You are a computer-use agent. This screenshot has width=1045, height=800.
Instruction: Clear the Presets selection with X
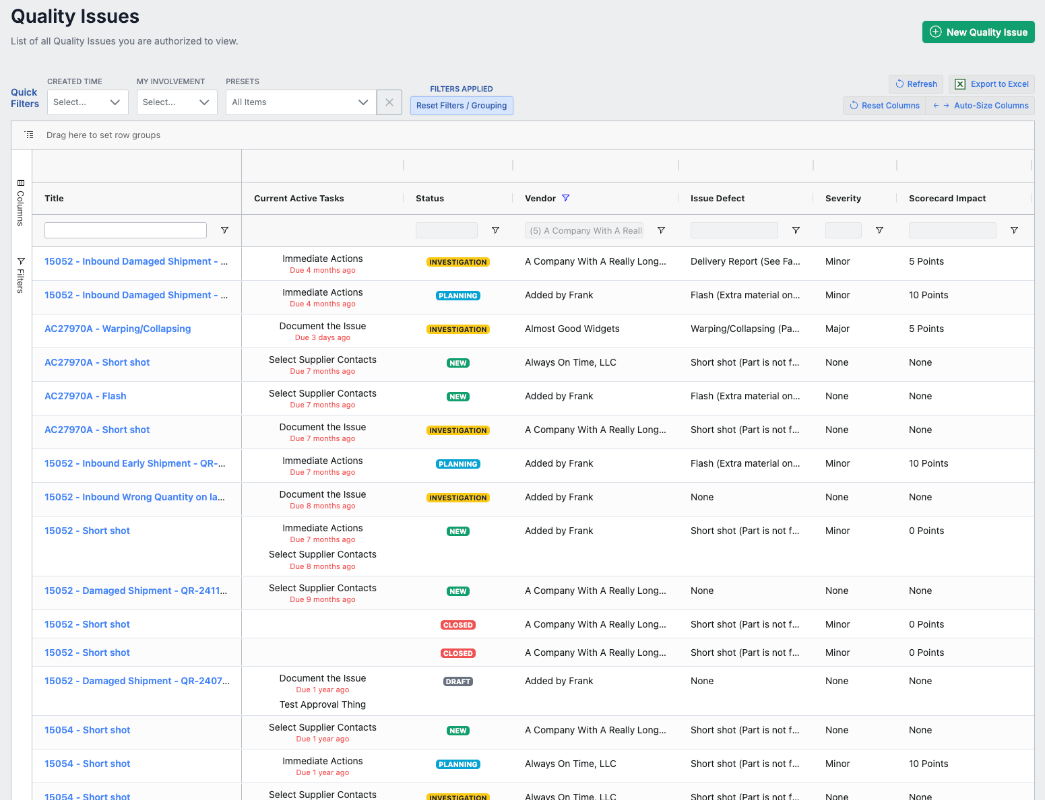pyautogui.click(x=389, y=102)
